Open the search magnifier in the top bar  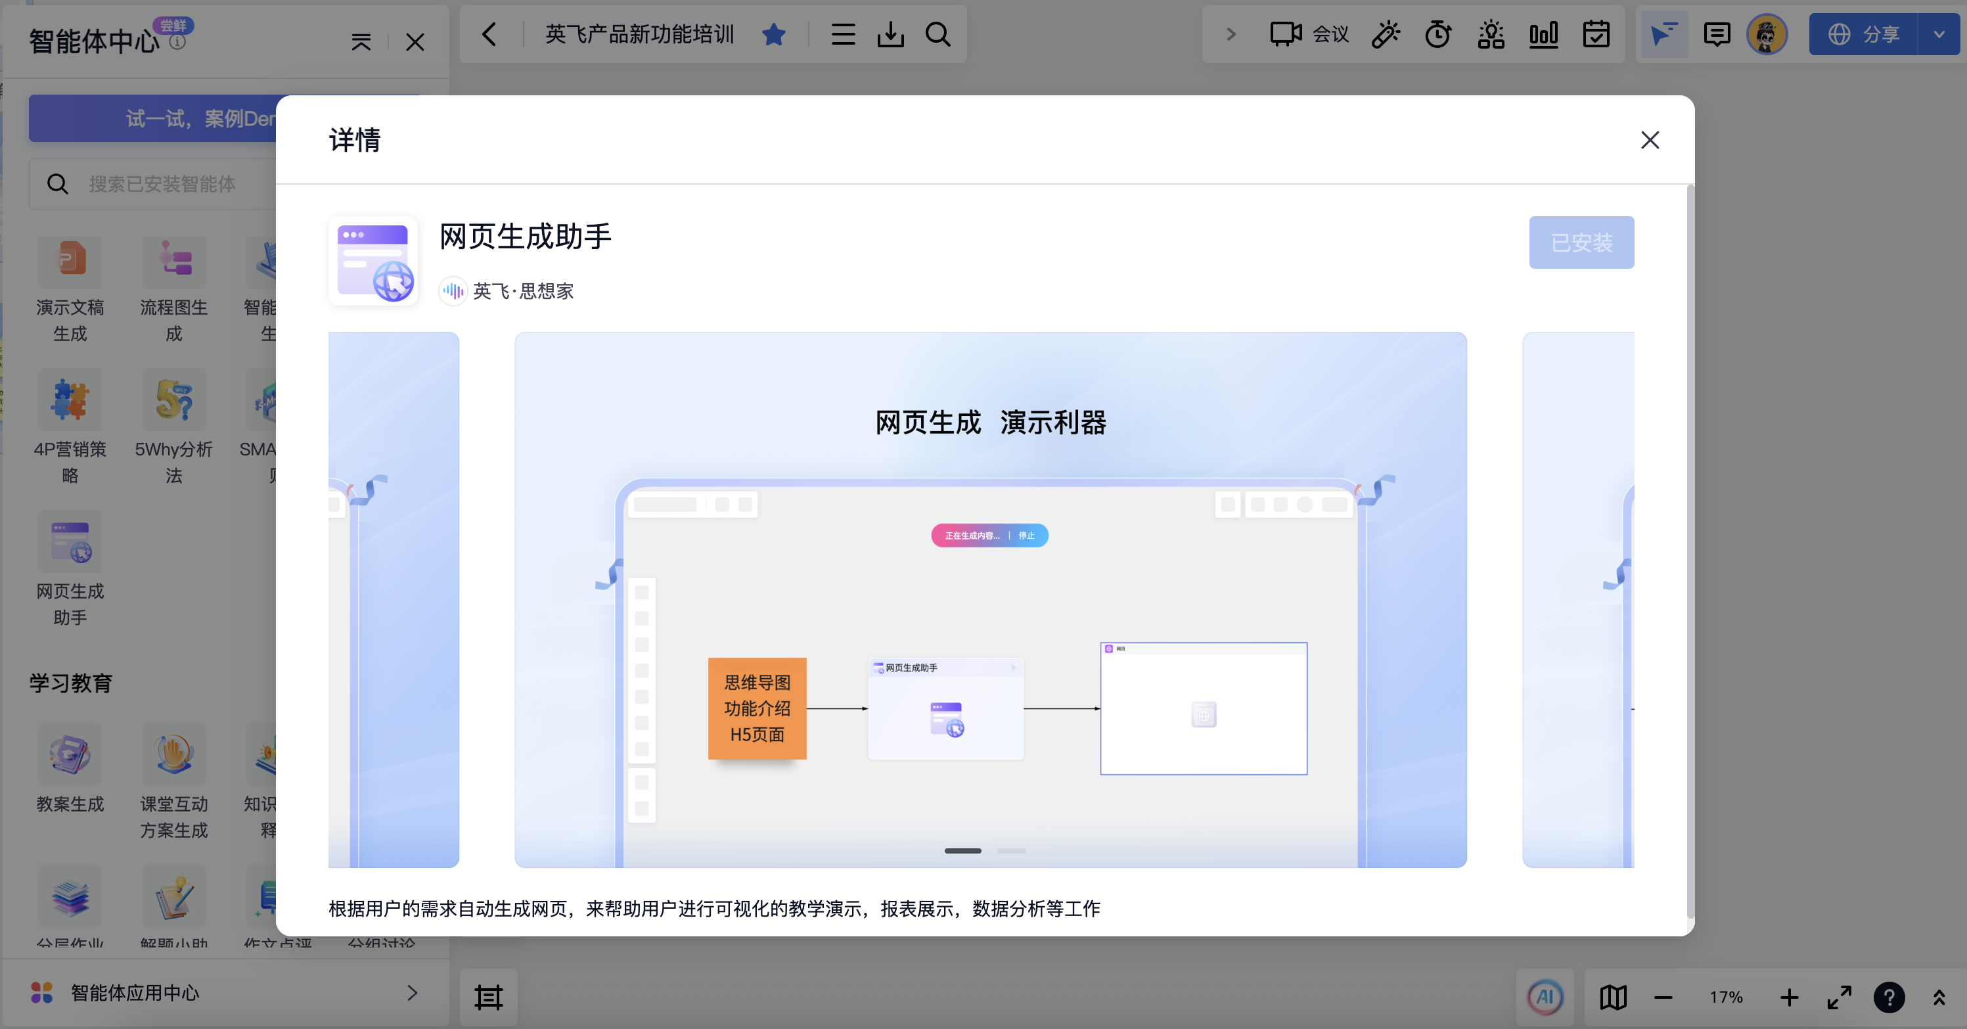coord(938,34)
